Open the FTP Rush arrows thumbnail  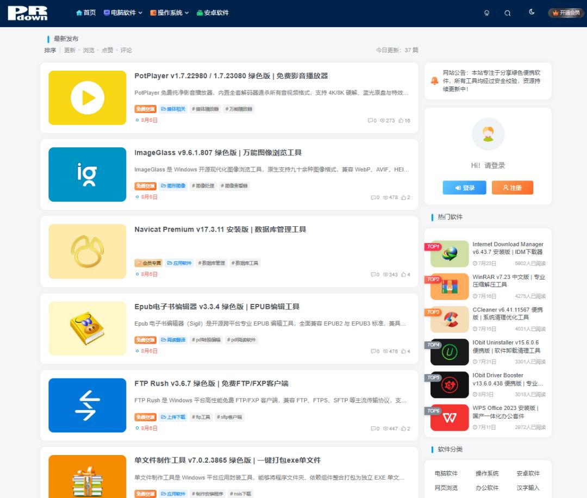(87, 406)
